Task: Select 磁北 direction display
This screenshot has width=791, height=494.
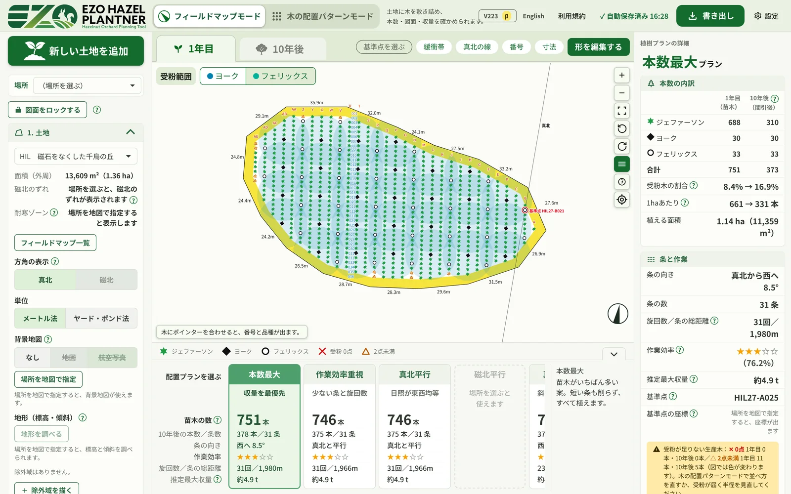Action: 106,280
